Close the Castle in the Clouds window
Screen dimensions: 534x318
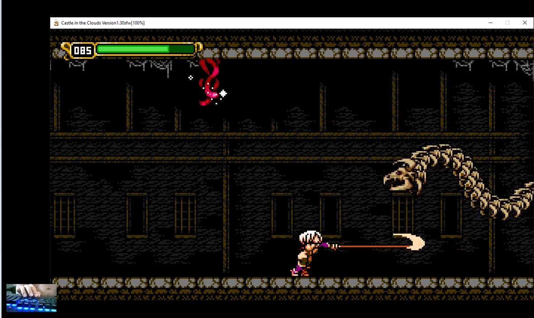point(525,23)
